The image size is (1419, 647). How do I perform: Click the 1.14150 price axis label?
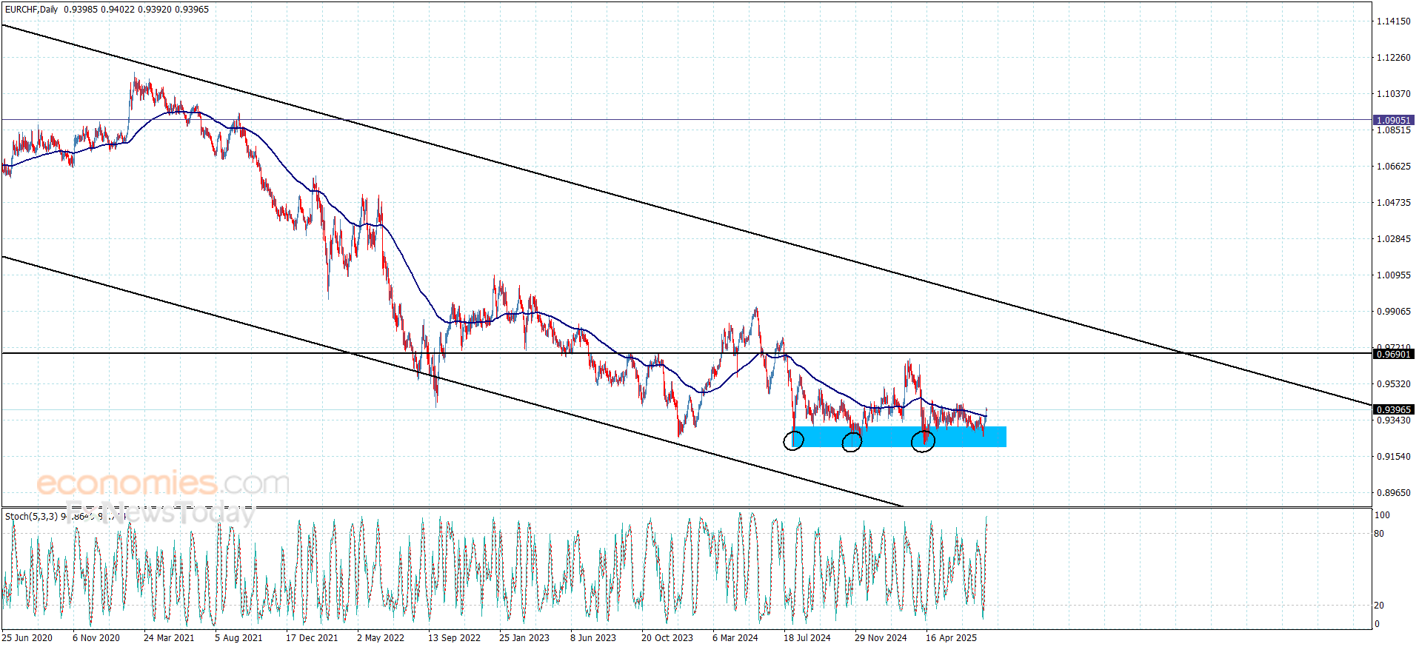point(1393,21)
